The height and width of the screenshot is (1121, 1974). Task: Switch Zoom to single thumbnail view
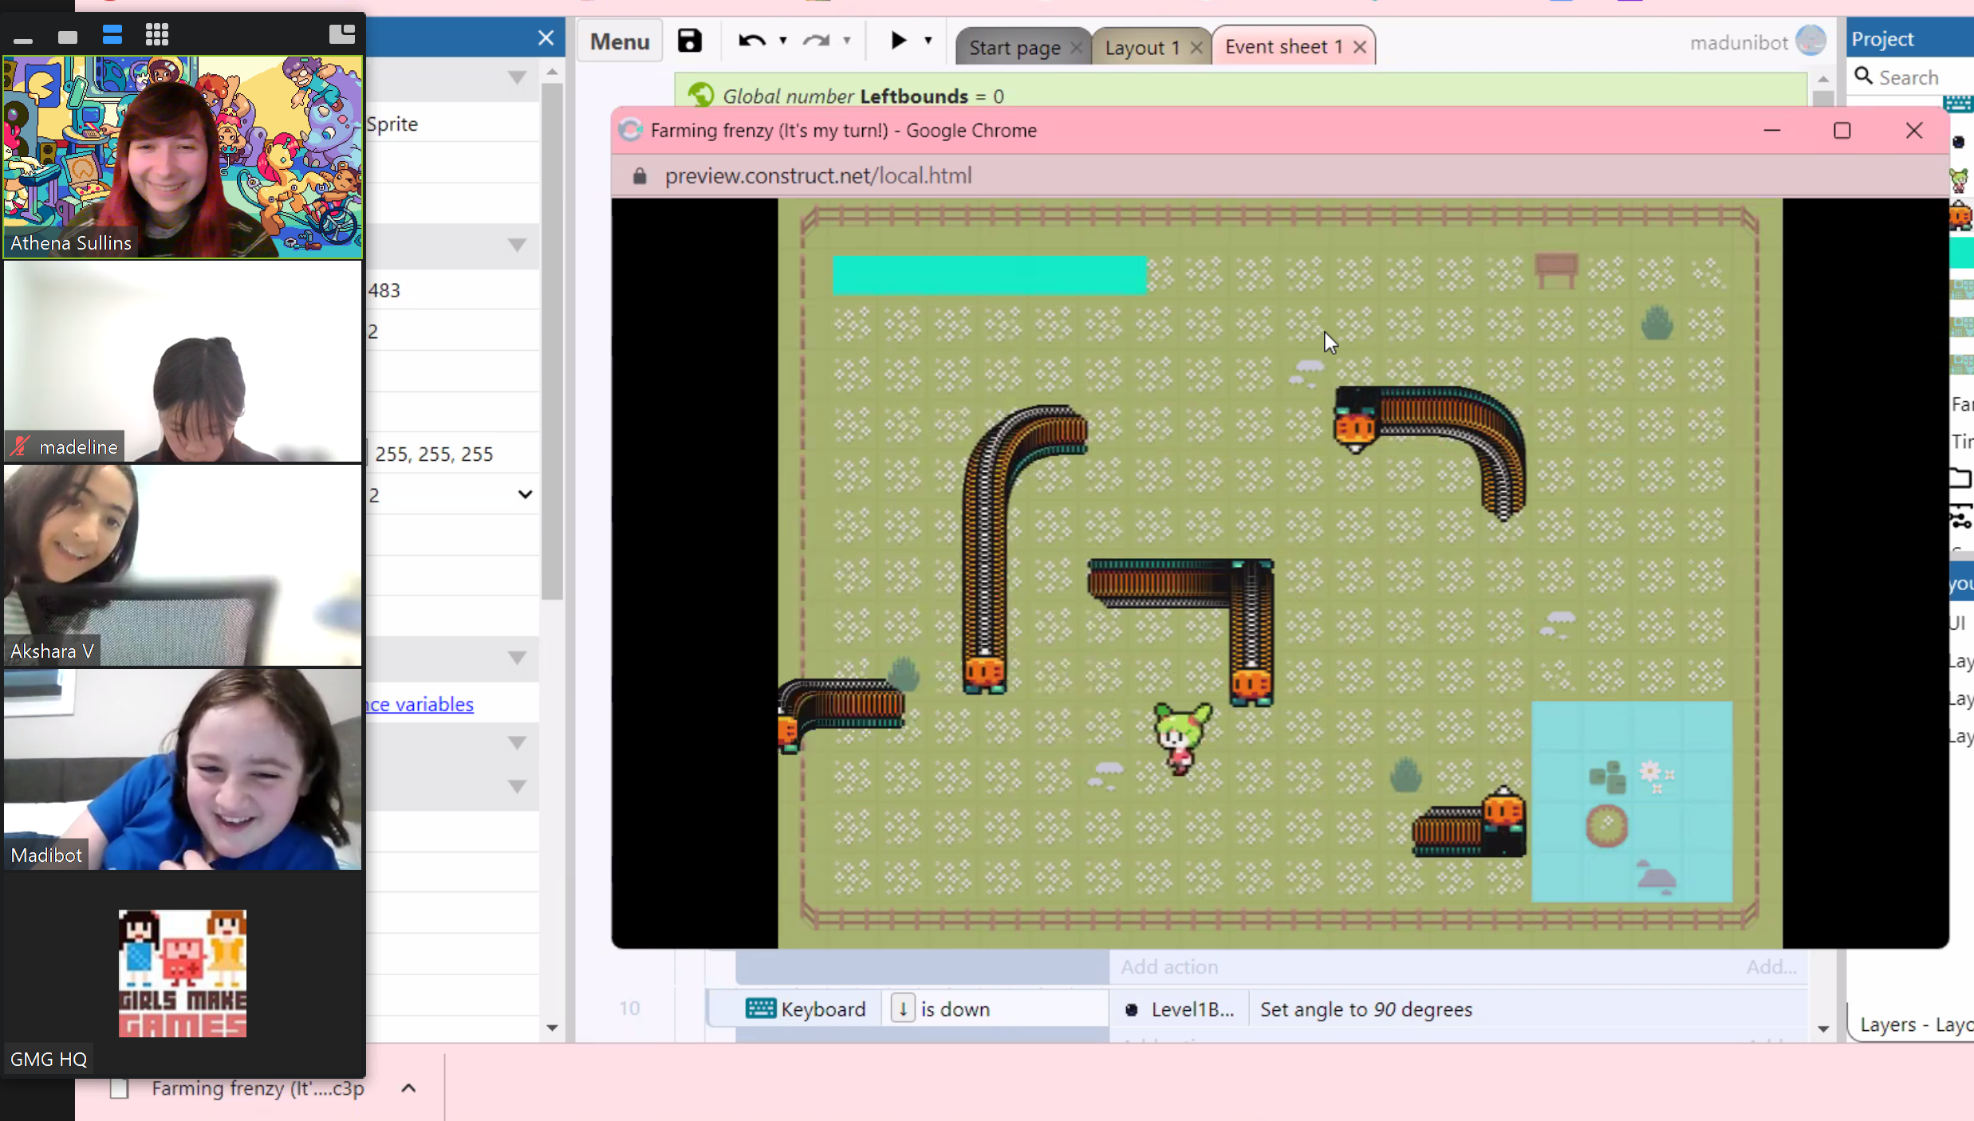[x=68, y=37]
